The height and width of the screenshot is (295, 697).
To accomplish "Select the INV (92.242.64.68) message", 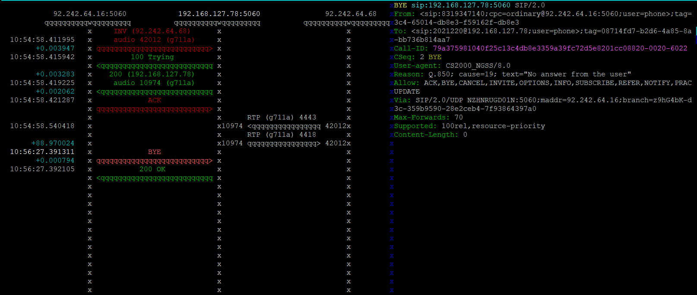I will tap(152, 31).
